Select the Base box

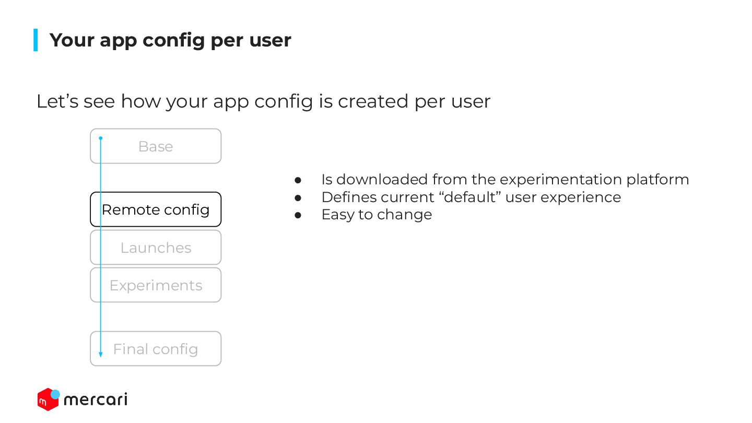[x=156, y=146]
